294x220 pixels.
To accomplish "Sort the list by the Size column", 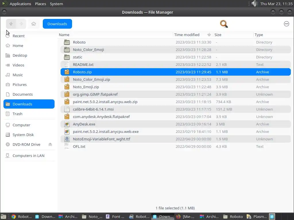I will tap(218, 35).
